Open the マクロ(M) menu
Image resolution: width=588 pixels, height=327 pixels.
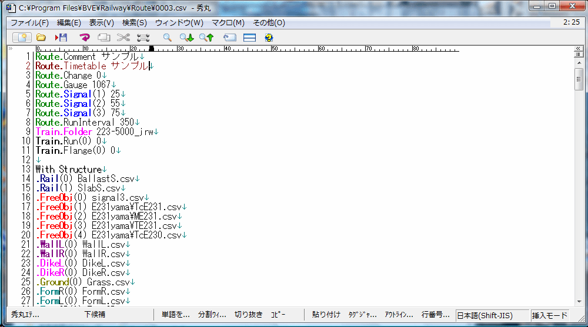pyautogui.click(x=228, y=23)
